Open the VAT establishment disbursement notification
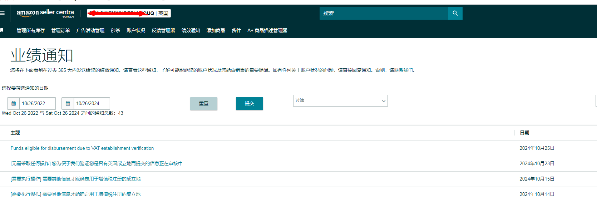 tap(82, 148)
